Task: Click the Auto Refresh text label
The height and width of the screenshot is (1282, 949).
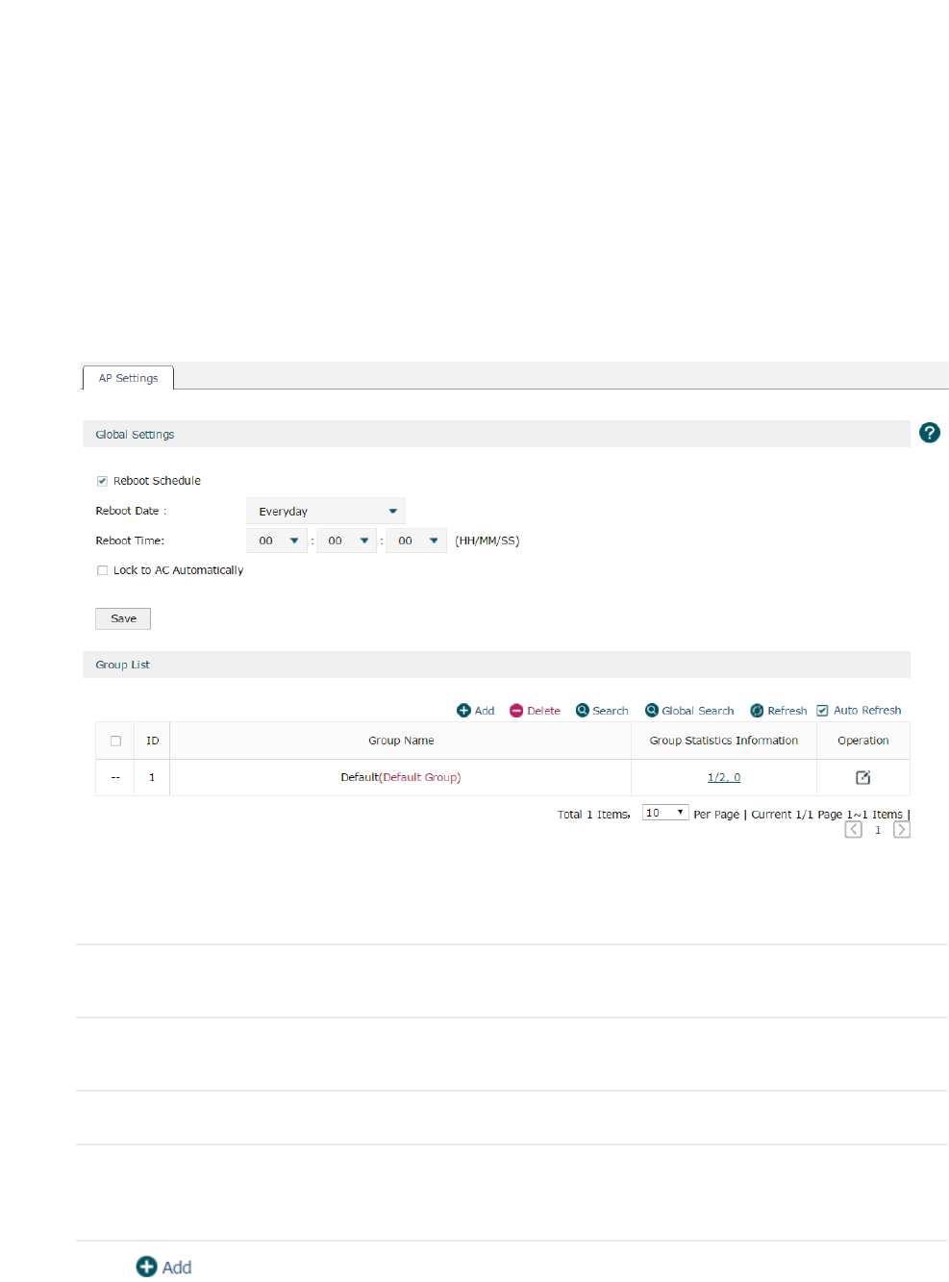Action: click(867, 711)
